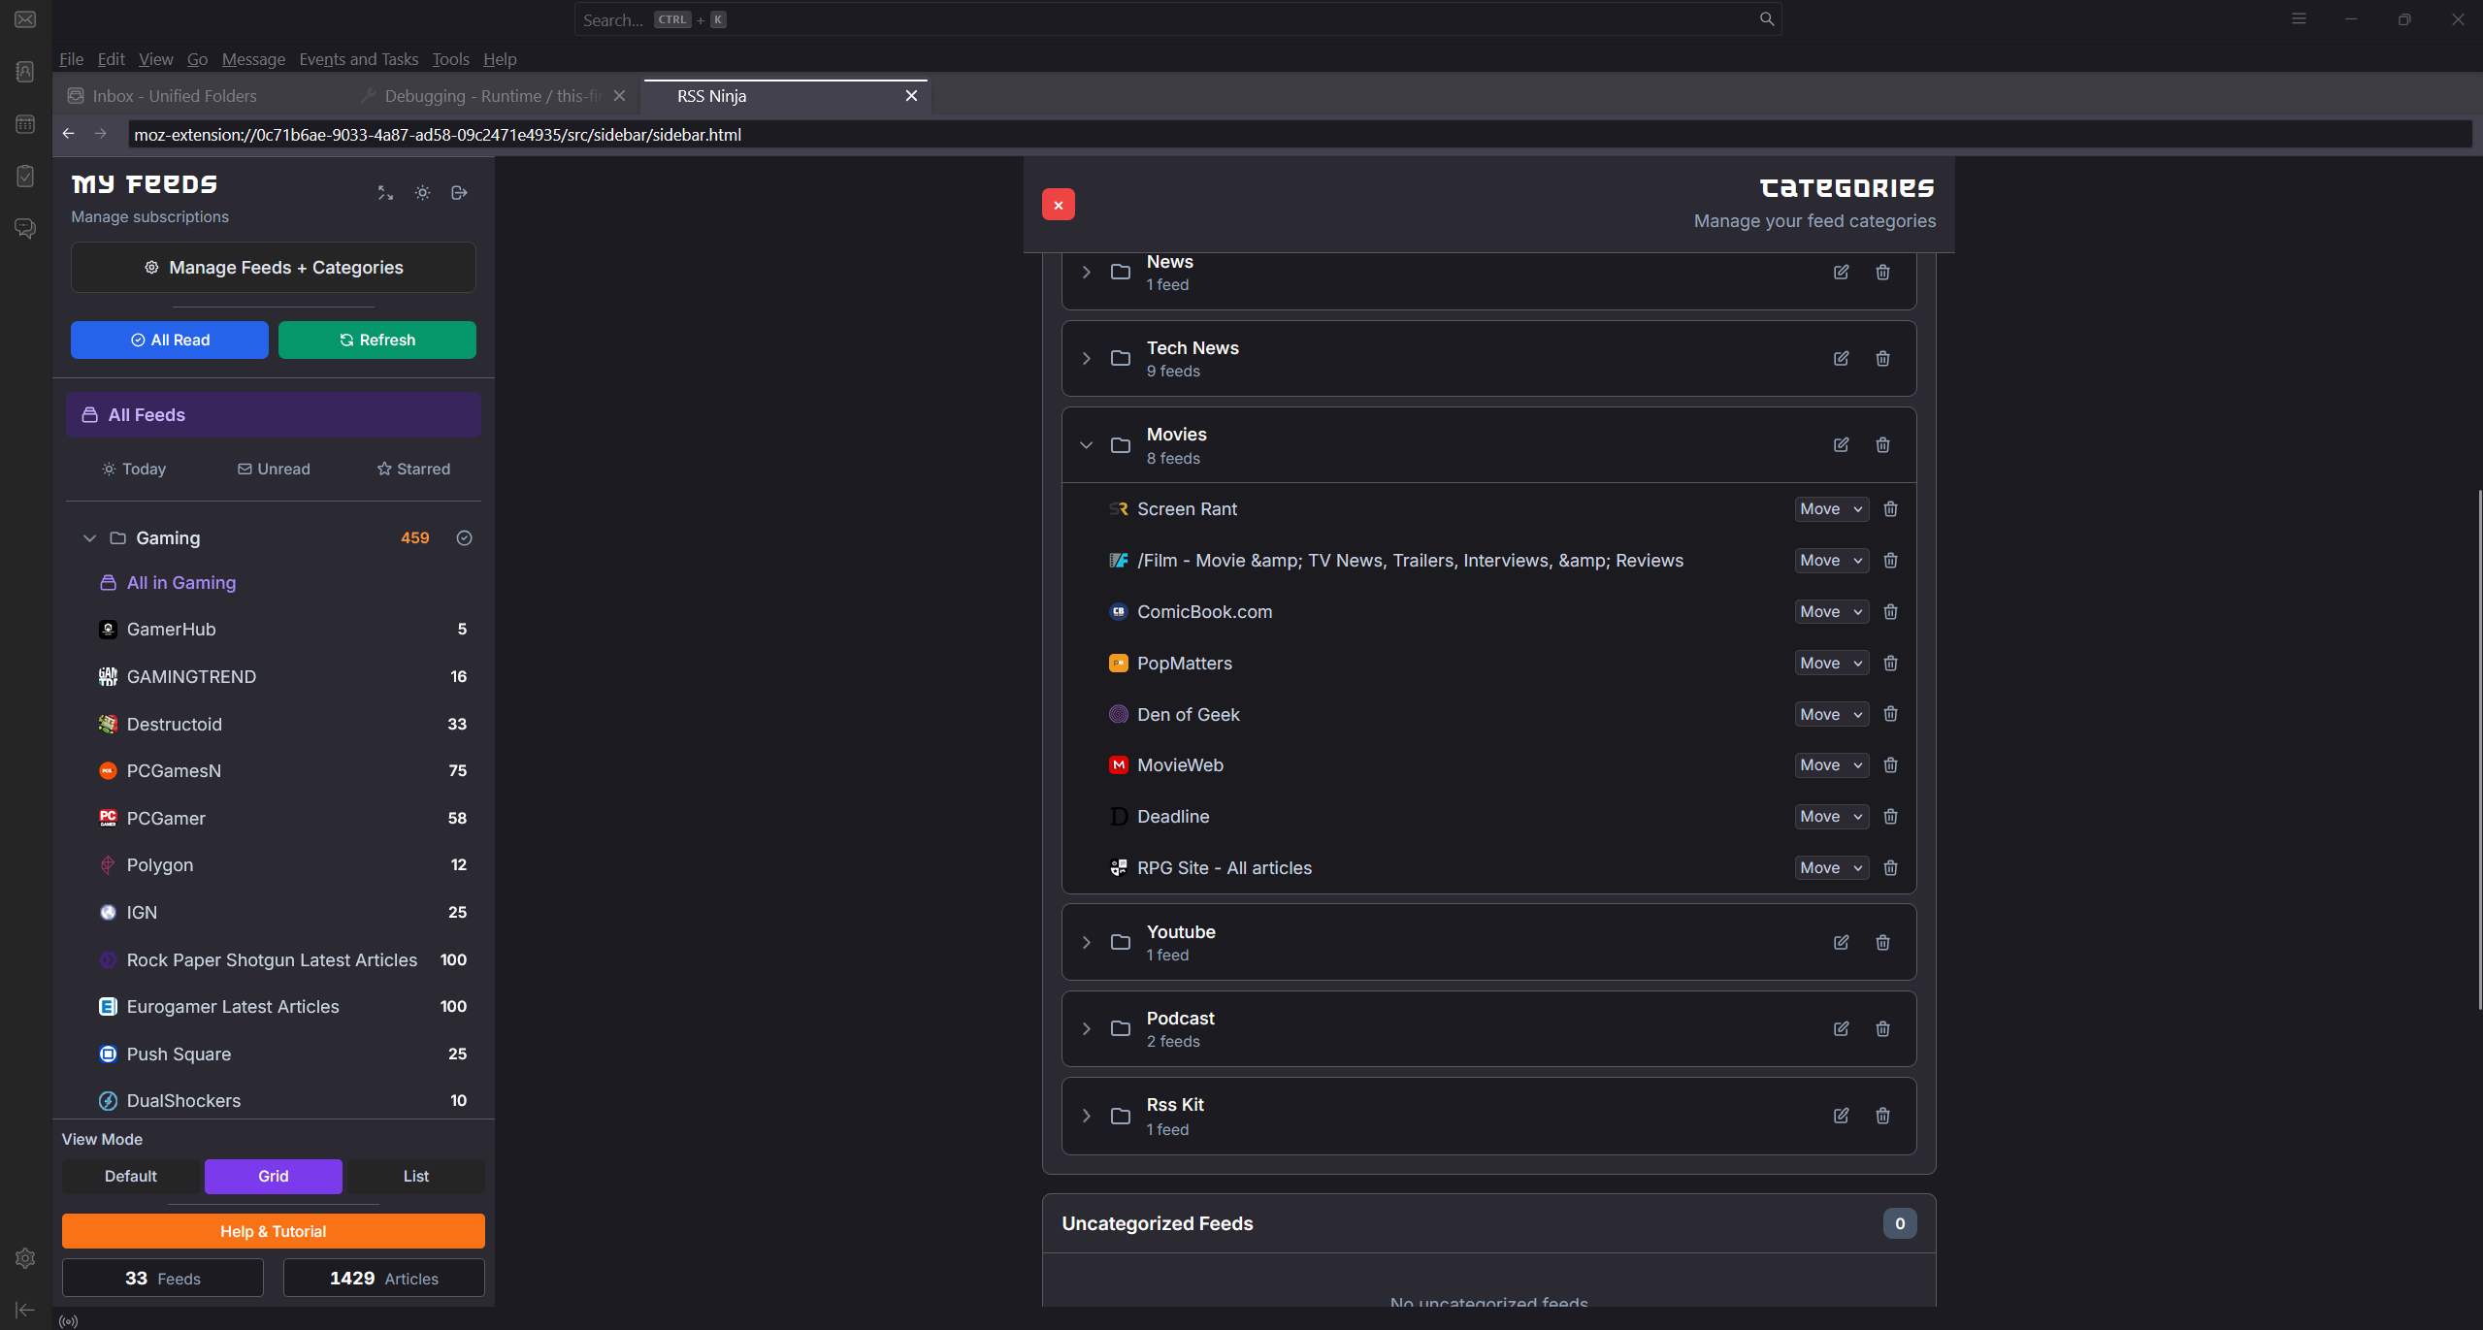The image size is (2483, 1330).
Task: Collapse the Movies category
Action: 1086,445
